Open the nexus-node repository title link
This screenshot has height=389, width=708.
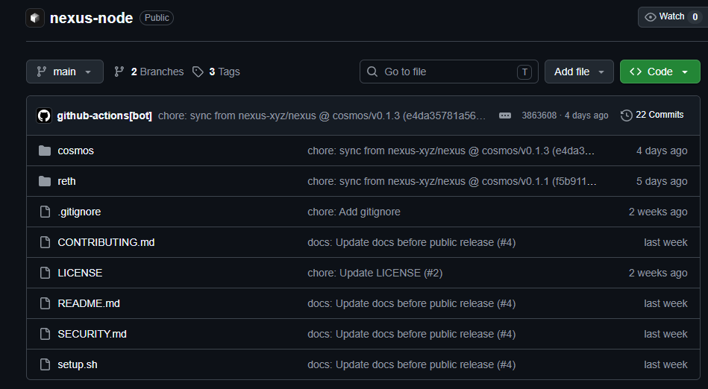[91, 18]
